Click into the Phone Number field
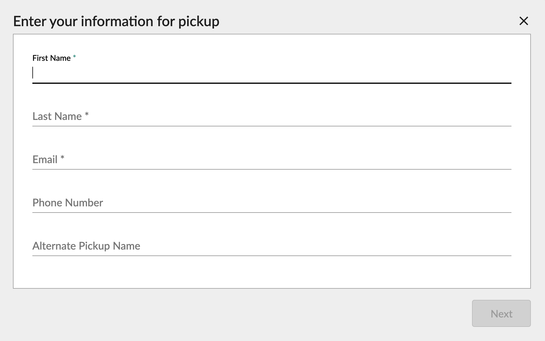The height and width of the screenshot is (341, 545). 271,203
